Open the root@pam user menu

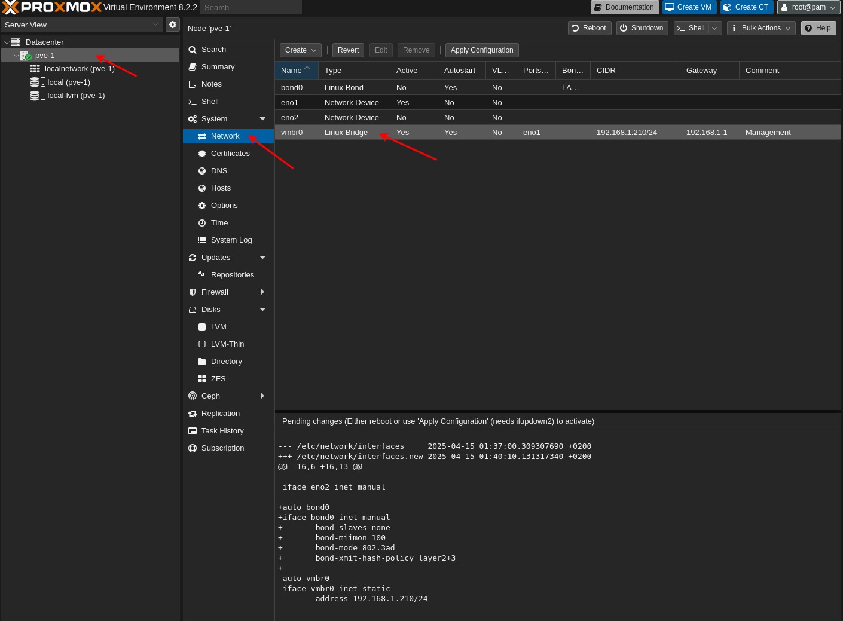(808, 7)
